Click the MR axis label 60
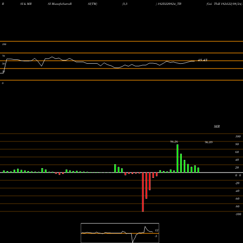243x243 pixels. (x=237, y=152)
